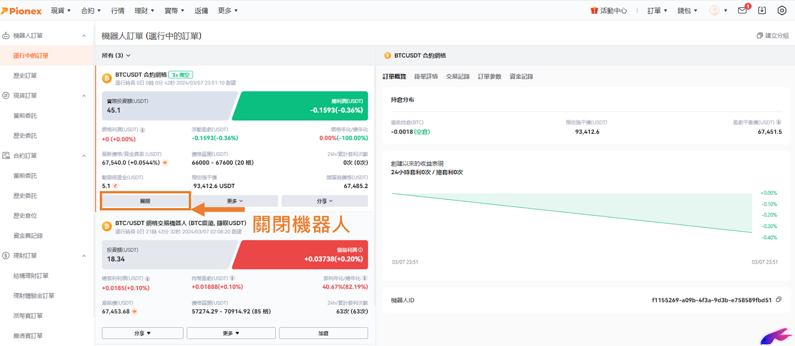Click the robot icon beside 機器人訂單
Screen dimensions: 795x346
tap(6, 36)
